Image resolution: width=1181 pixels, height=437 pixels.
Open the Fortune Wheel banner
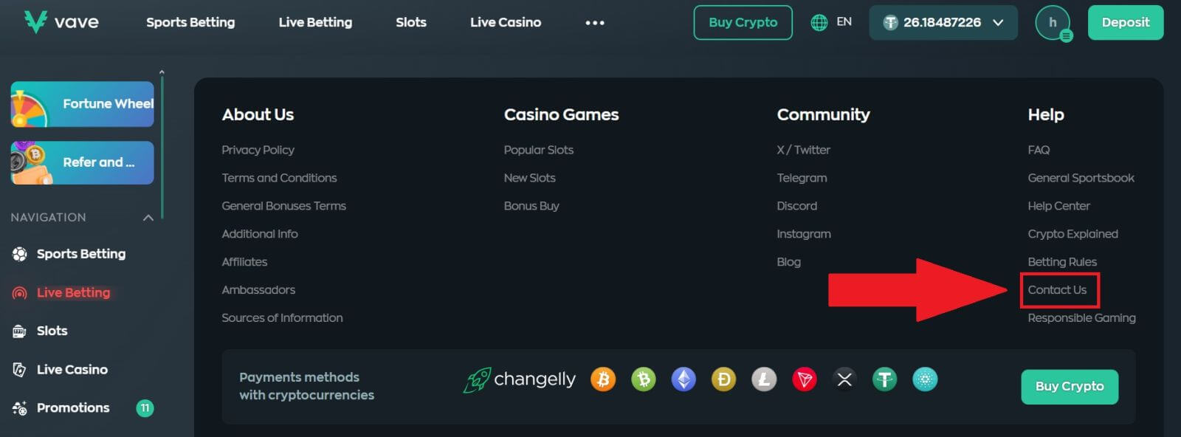click(x=83, y=104)
